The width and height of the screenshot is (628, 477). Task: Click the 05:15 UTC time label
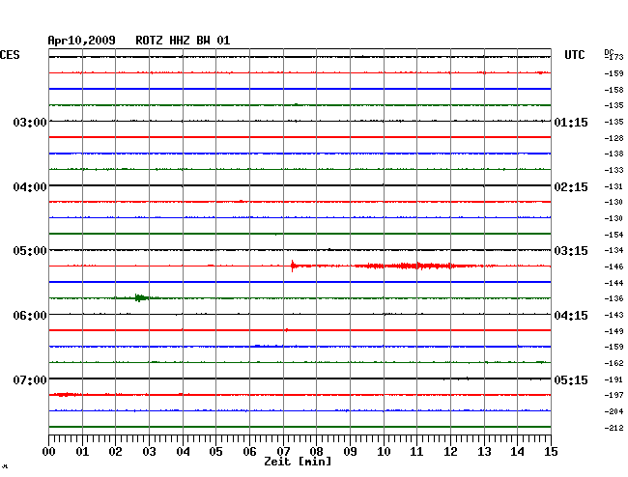click(x=571, y=379)
